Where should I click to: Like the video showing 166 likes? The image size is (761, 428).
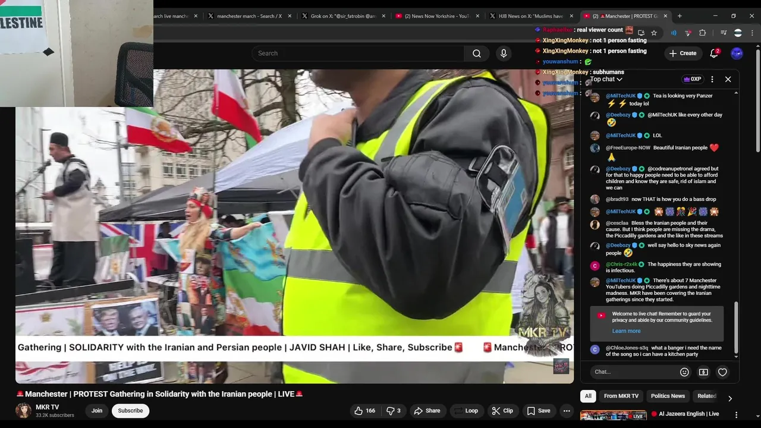point(364,411)
